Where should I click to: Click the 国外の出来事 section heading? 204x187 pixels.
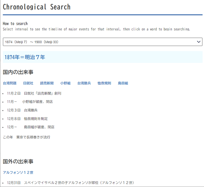18,161
